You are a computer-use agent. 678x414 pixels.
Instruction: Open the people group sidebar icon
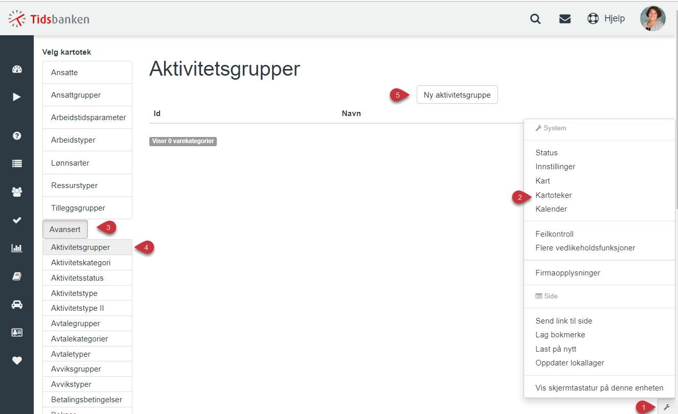click(17, 192)
